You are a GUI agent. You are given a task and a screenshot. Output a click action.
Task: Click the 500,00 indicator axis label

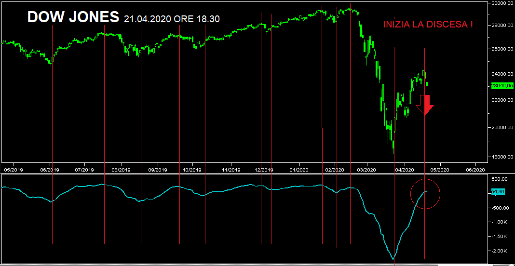(x=500, y=179)
